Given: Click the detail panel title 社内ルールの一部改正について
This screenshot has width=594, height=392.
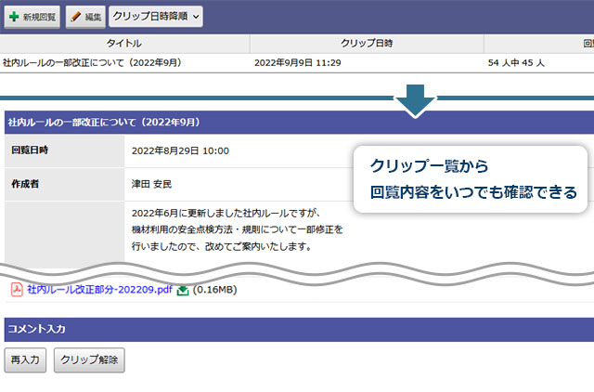Looking at the screenshot, I should [104, 122].
